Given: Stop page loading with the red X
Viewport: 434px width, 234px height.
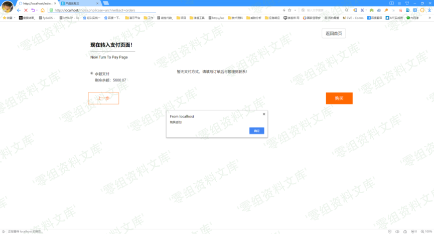Looking at the screenshot, I should [x=26, y=10].
